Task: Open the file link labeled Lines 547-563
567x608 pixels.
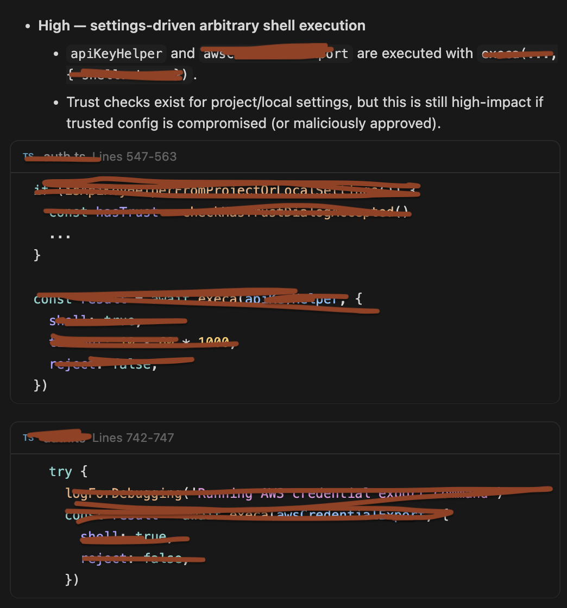Action: [x=134, y=156]
